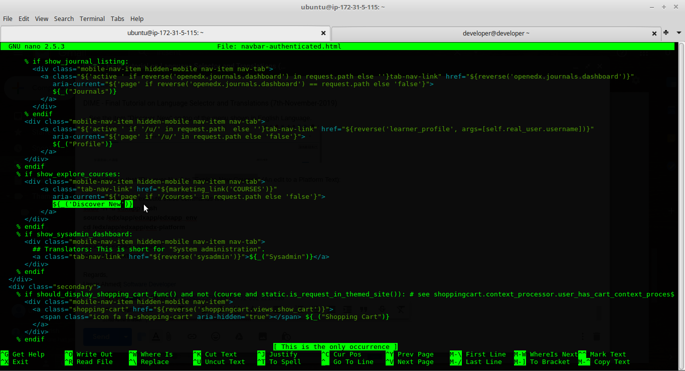Maximize the terminal window
Image resolution: width=685 pixels, height=371 pixels.
[663, 7]
